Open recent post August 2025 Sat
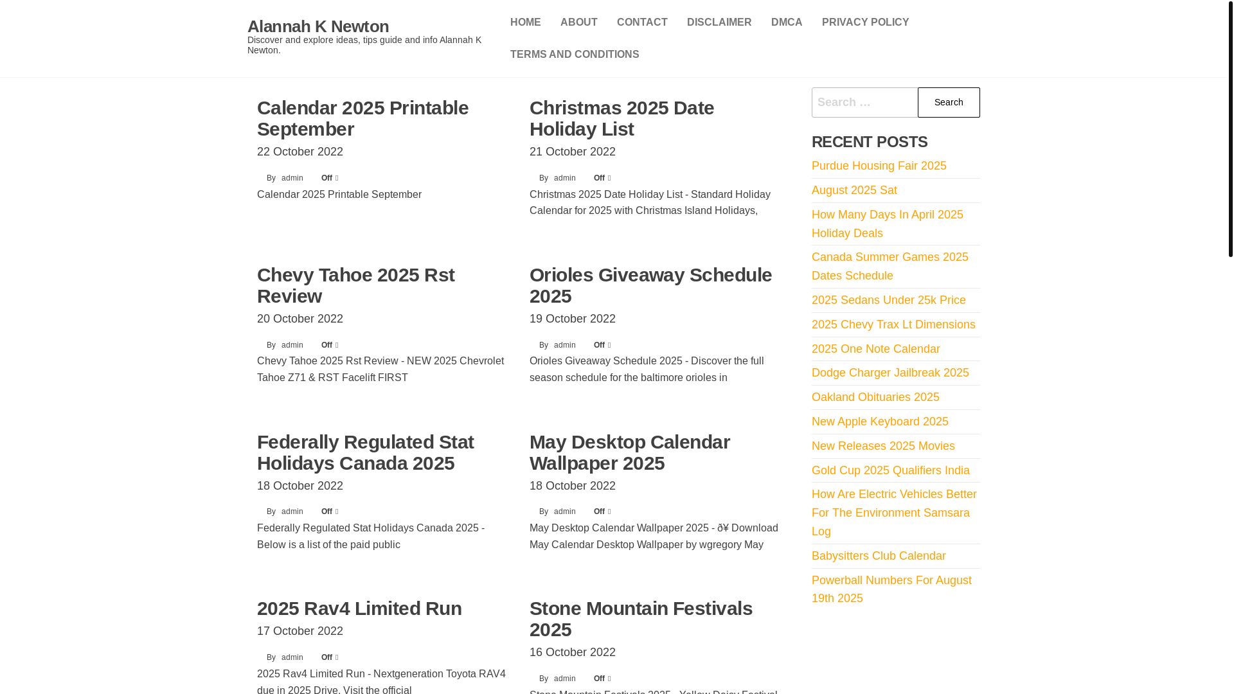The image size is (1234, 694). click(x=854, y=190)
